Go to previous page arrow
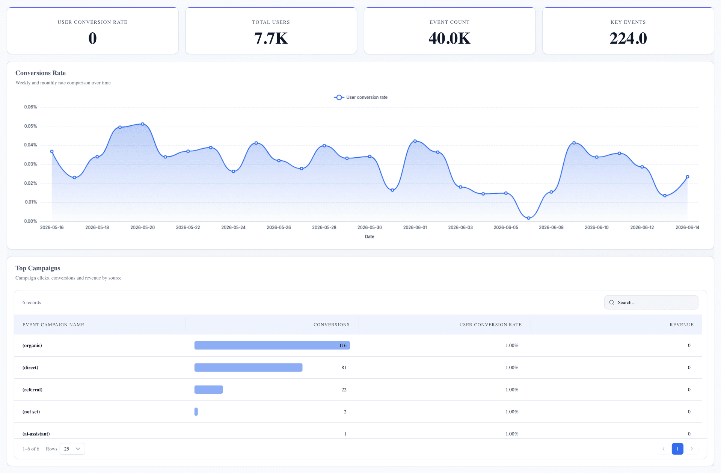 (x=663, y=449)
